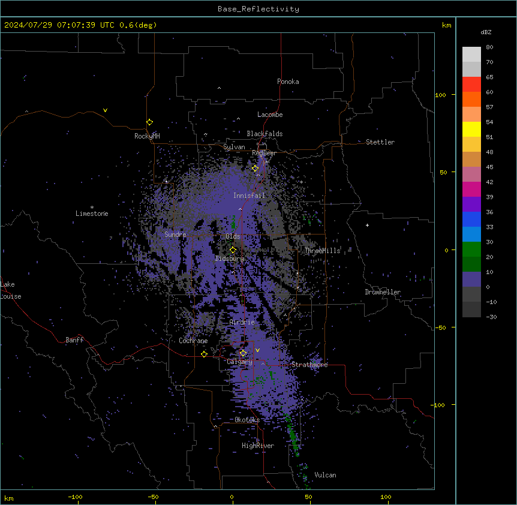Select the red 60-65 dBZ legend swatch
517x505 pixels.
pos(471,85)
